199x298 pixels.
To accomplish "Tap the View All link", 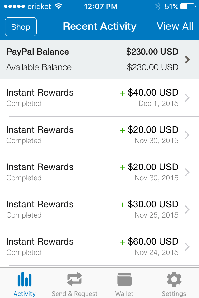I will click(x=175, y=26).
